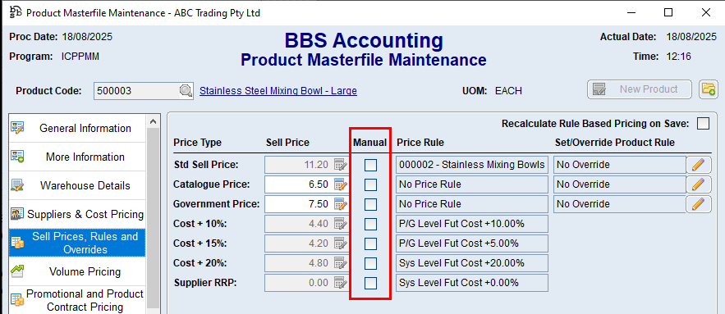Open the General Information section
The width and height of the screenshot is (725, 314).
[x=77, y=128]
